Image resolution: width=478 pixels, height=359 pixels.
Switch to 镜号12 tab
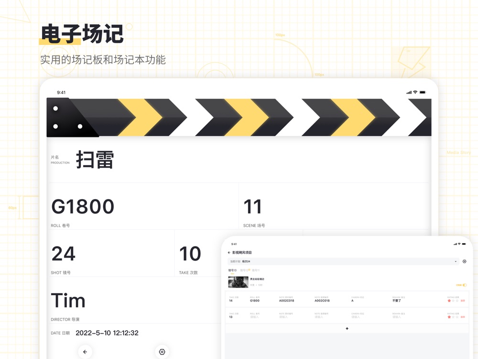244,270
